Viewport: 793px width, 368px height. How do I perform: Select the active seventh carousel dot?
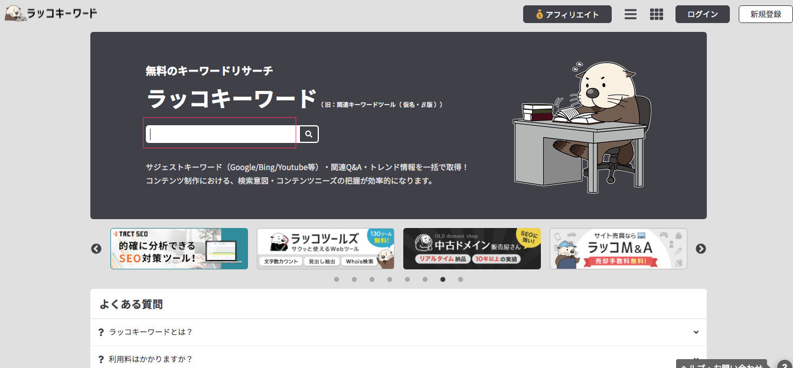coord(443,279)
